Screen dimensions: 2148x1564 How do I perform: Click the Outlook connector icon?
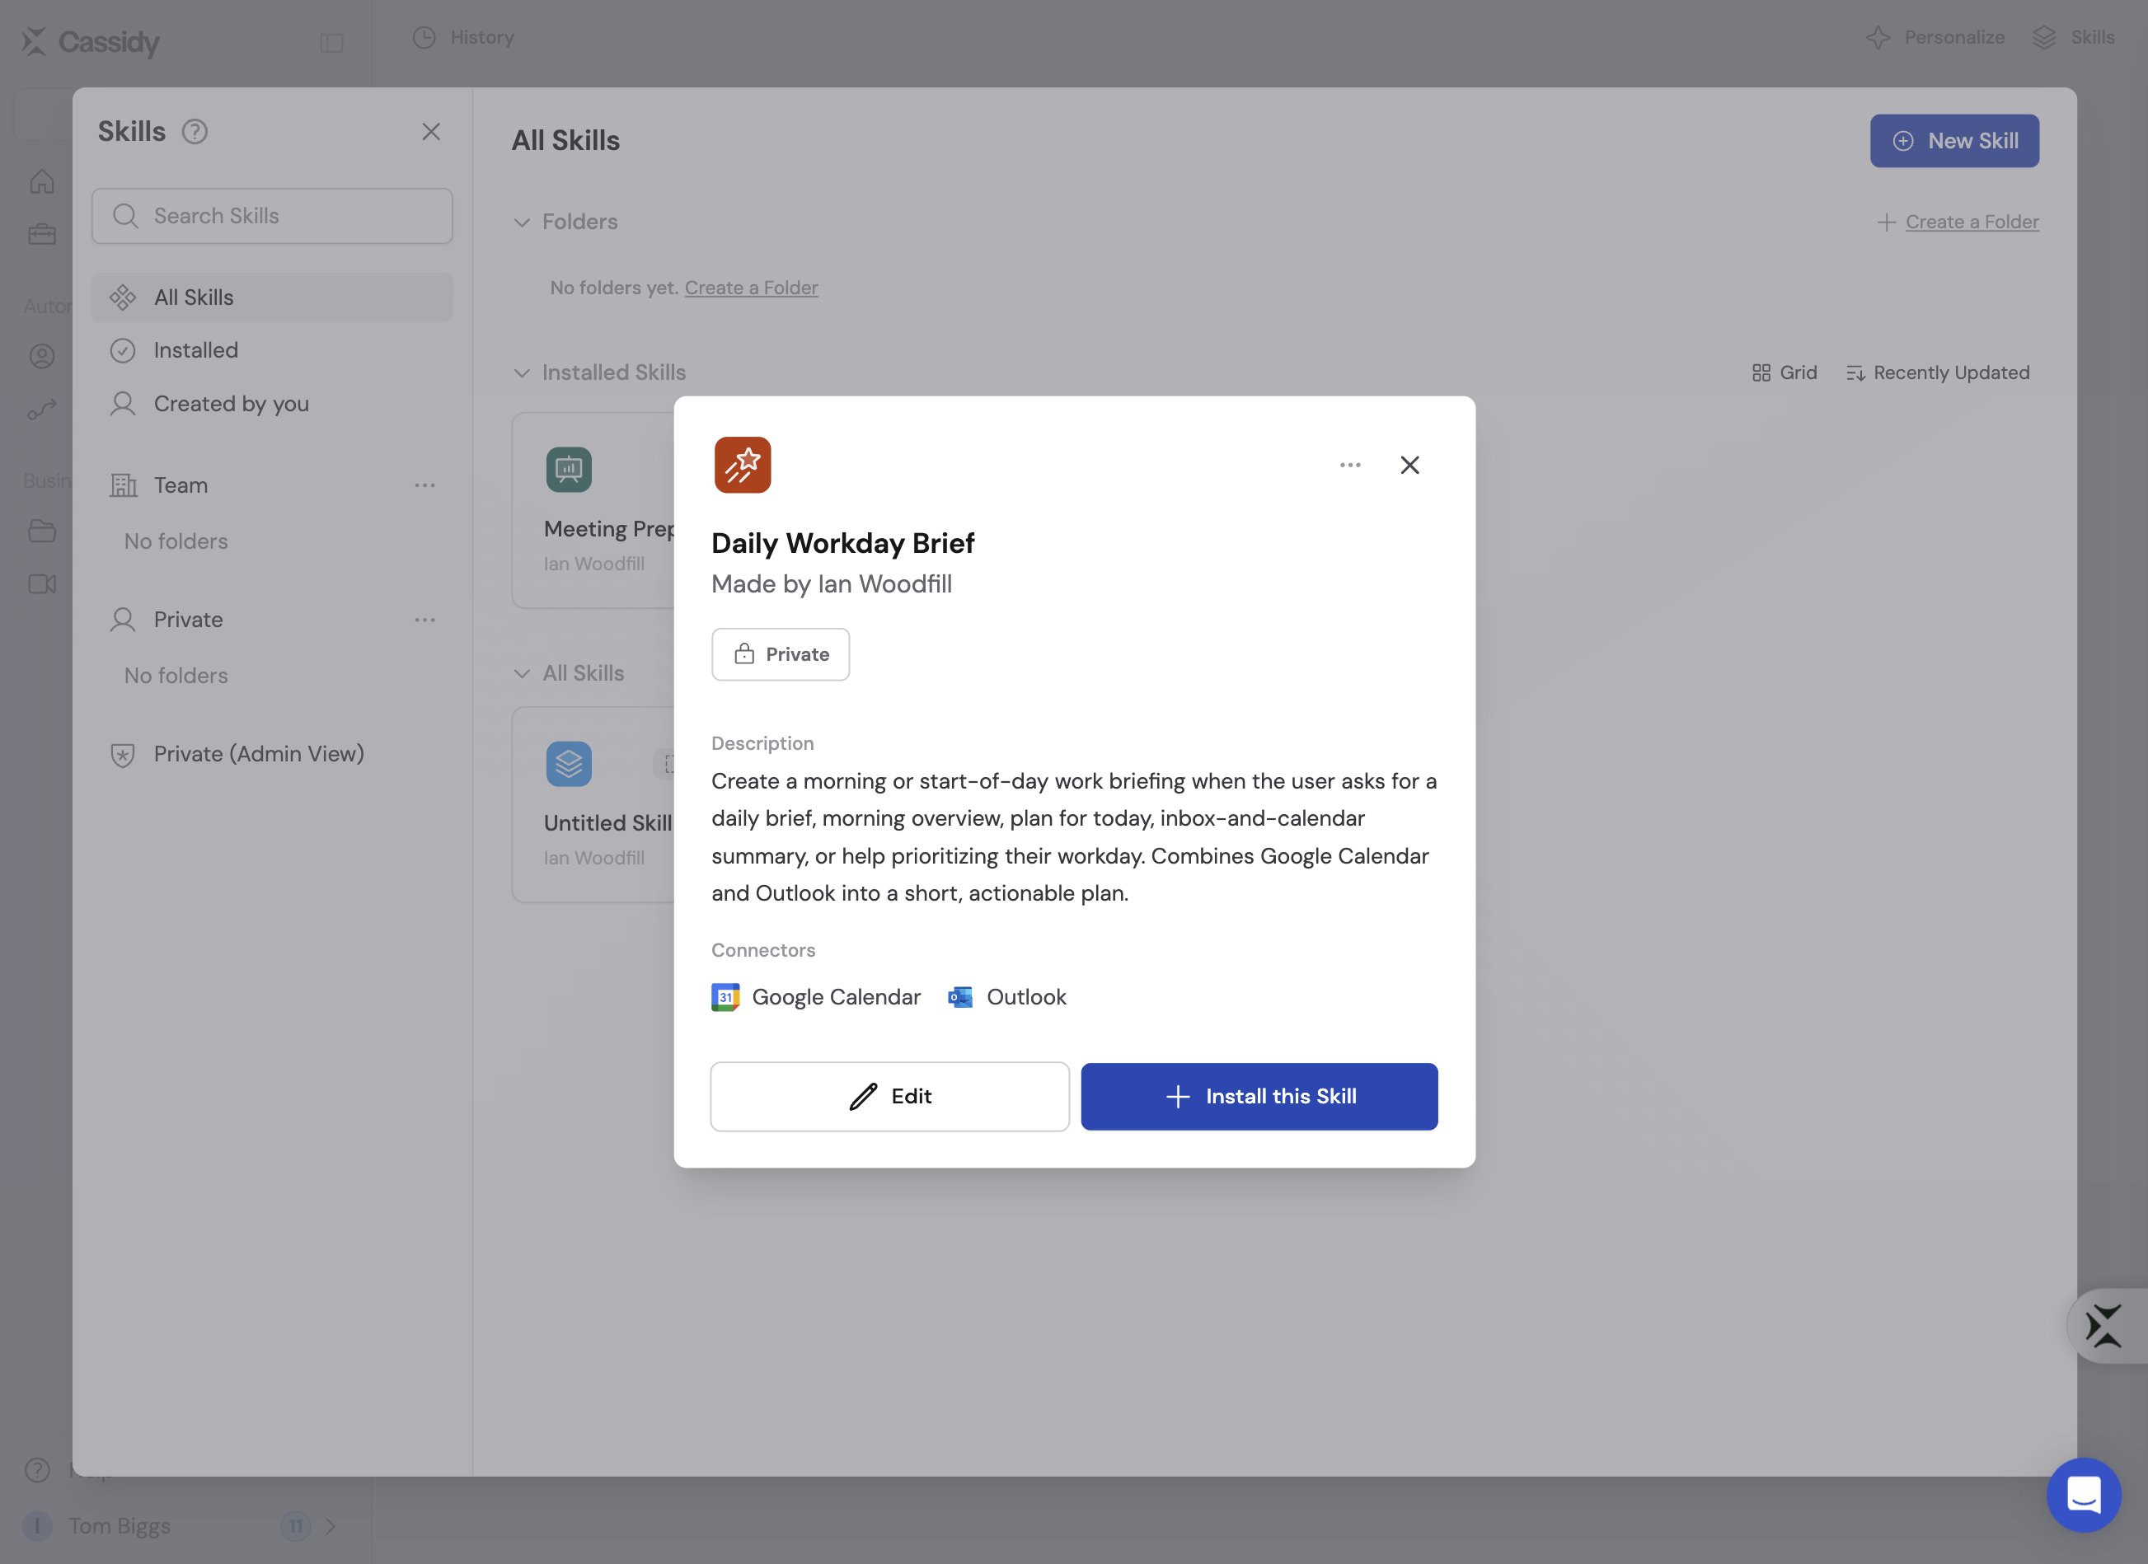(960, 997)
